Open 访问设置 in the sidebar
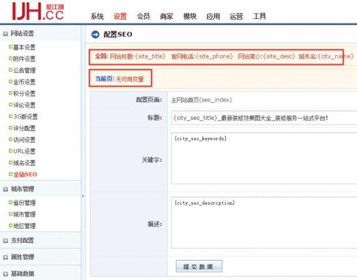 pos(24,140)
